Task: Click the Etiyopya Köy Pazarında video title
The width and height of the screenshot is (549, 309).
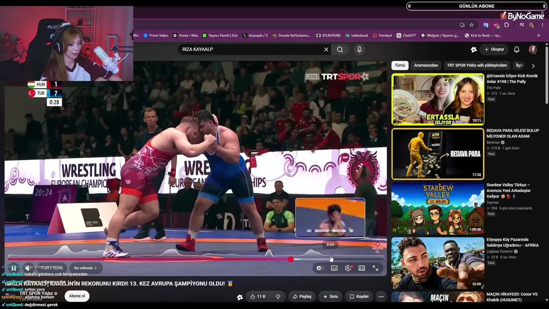Action: coord(512,242)
